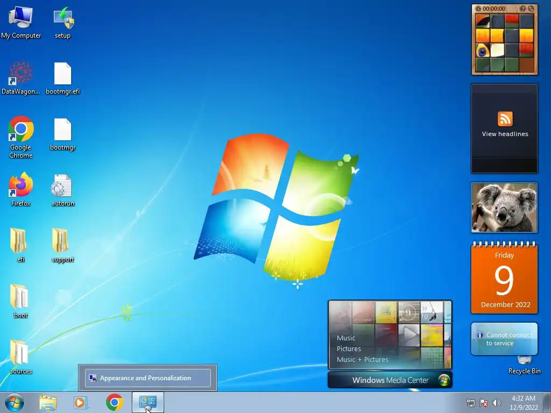Click the calendar gadget showing Friday 9
Screen dimensions: 551x413
pyautogui.click(x=504, y=277)
